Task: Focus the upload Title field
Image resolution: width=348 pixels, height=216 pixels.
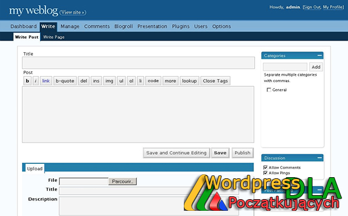Action: click(148, 191)
